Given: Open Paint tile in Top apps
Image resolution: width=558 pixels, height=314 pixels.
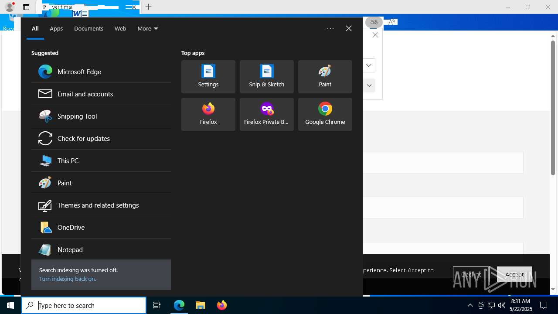Looking at the screenshot, I should coord(325,77).
